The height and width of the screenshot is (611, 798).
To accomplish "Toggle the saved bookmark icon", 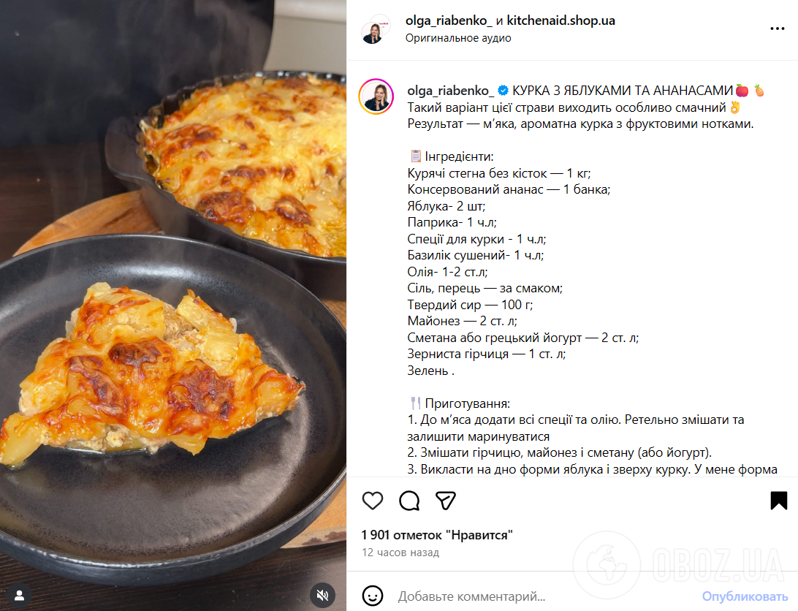I will 778,501.
